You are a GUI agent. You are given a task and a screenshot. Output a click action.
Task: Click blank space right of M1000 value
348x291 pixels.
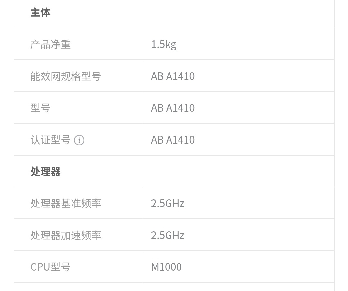(257, 267)
